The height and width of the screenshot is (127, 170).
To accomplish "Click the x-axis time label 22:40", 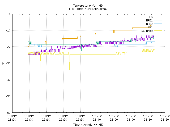I will click(x=97, y=120).
